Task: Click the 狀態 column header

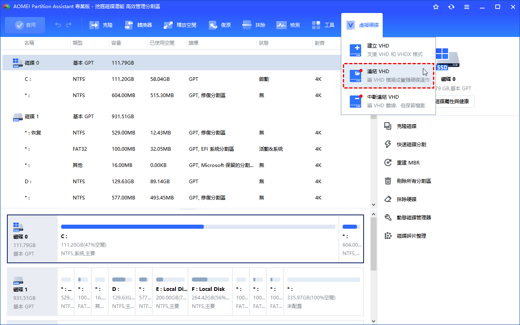Action: click(x=263, y=43)
